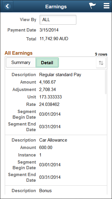Click the All Earnings heading
The image size is (112, 199).
tap(19, 53)
